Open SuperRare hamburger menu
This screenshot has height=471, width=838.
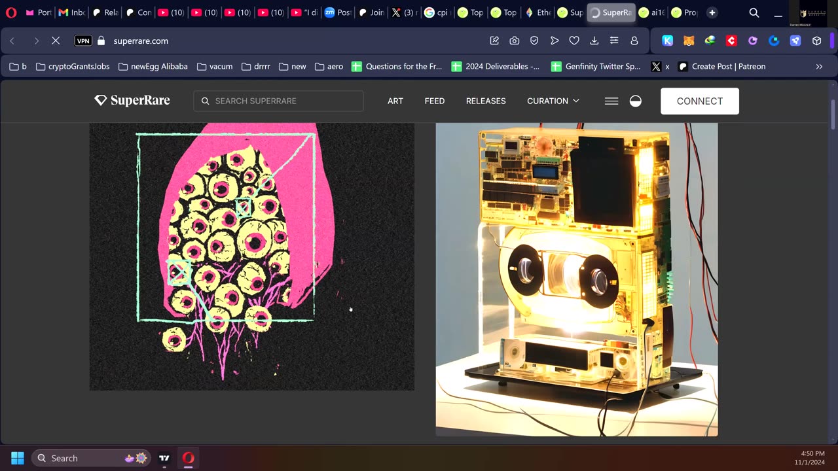tap(611, 101)
